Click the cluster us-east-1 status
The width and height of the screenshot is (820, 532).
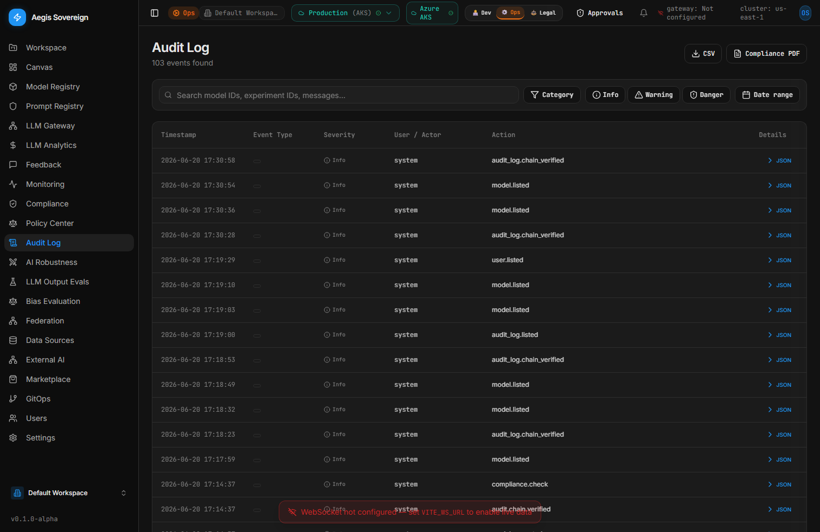[x=764, y=13]
